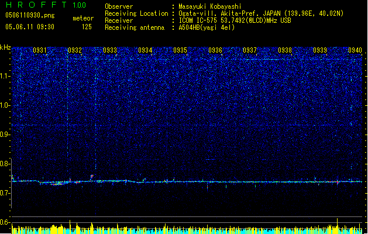Image resolution: width=368 pixels, height=234 pixels.
Task: Click the 0934 time marker
Action: click(x=145, y=50)
